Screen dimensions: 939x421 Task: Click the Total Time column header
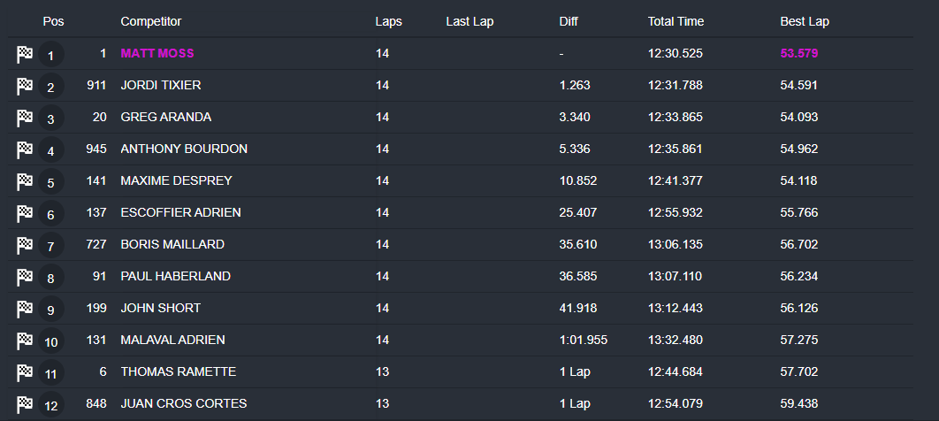[676, 21]
